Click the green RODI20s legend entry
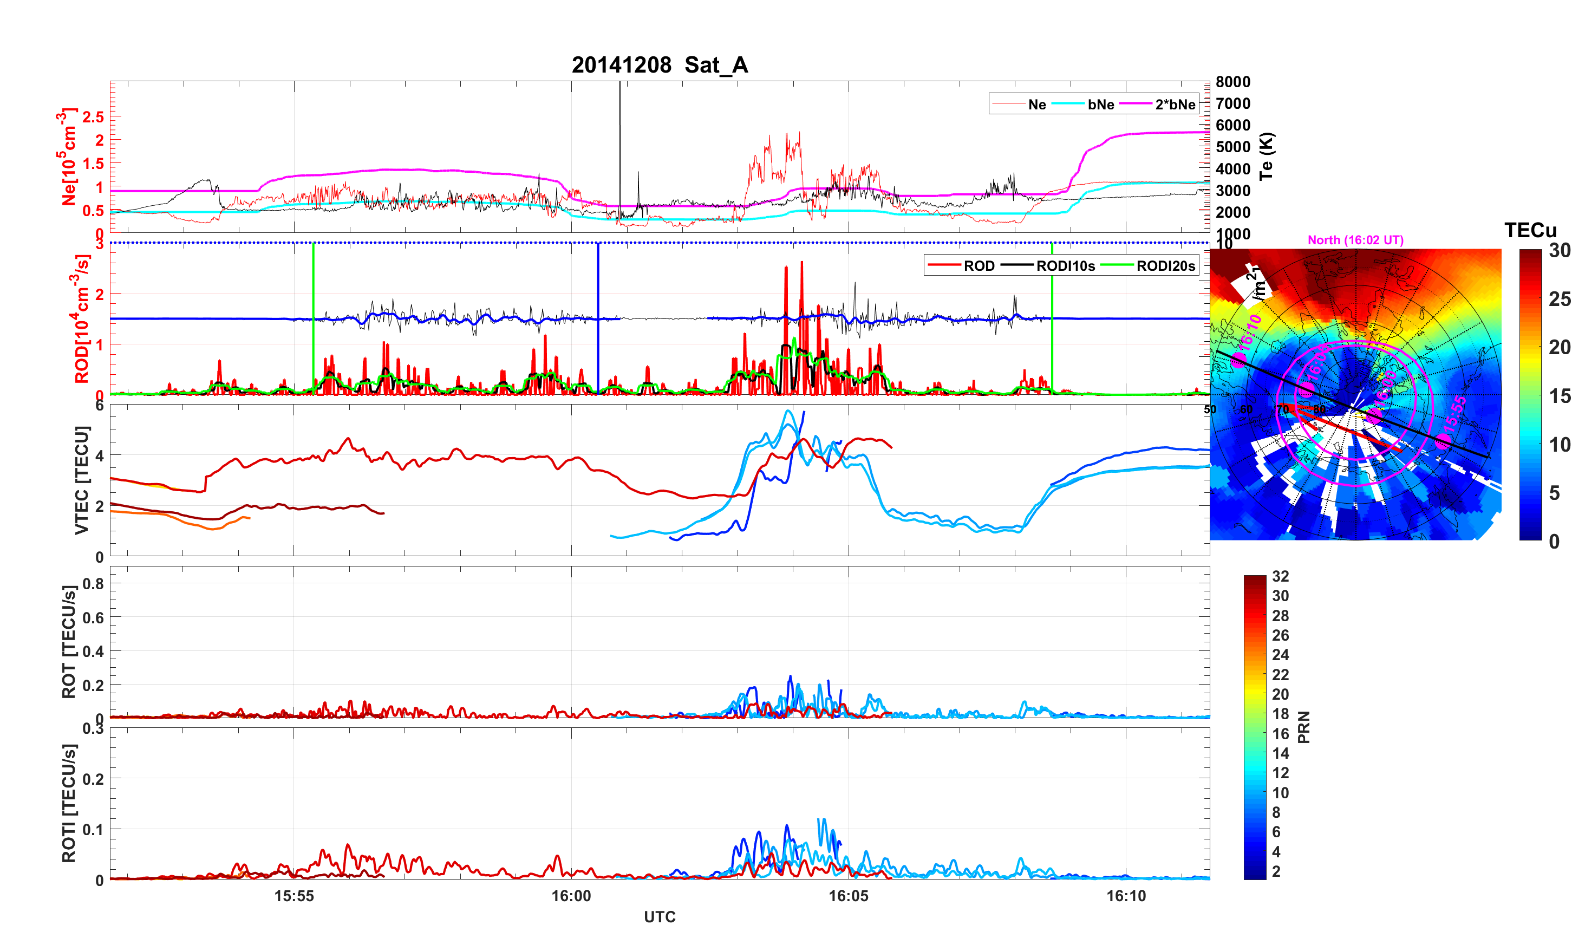The height and width of the screenshot is (951, 1572). click(1118, 265)
